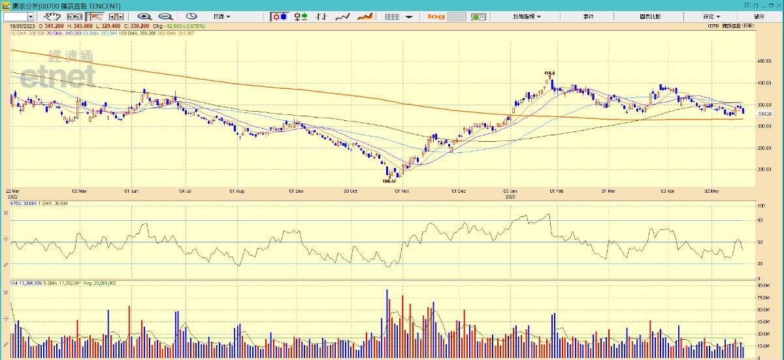Click the clock time-range icon
The width and height of the screenshot is (784, 360).
(191, 16)
